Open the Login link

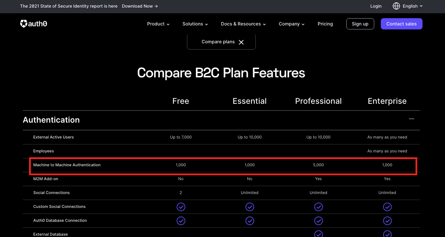(376, 6)
